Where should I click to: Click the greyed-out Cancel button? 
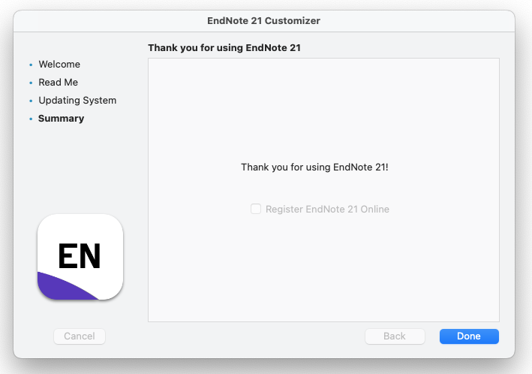(80, 336)
